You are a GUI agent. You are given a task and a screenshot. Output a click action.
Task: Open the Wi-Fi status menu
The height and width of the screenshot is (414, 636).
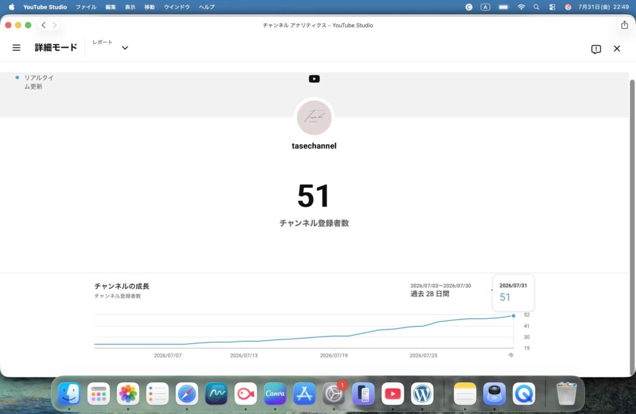click(521, 7)
